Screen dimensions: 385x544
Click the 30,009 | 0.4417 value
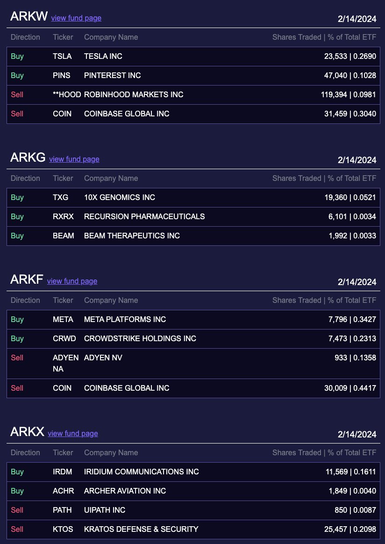[350, 388]
